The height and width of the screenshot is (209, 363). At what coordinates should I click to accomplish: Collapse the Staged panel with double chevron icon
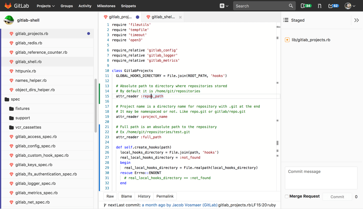tap(357, 20)
